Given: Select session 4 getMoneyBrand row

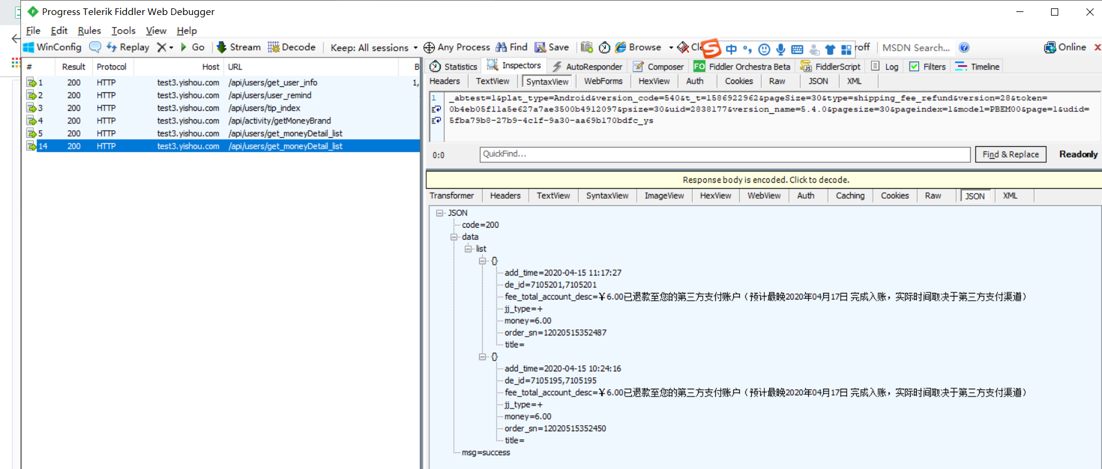Looking at the screenshot, I should [222, 120].
